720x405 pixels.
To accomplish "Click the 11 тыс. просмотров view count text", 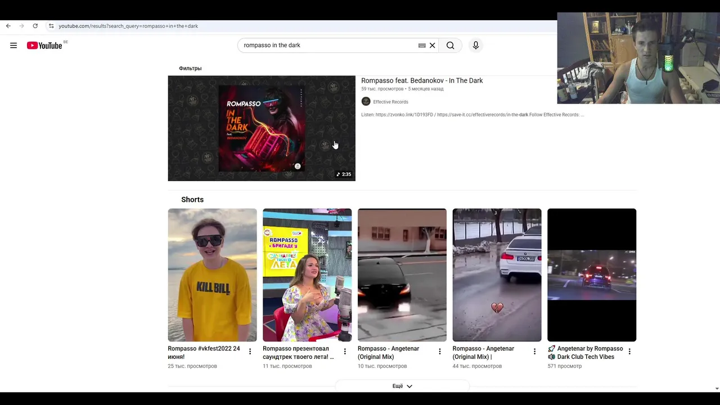I will click(x=287, y=366).
